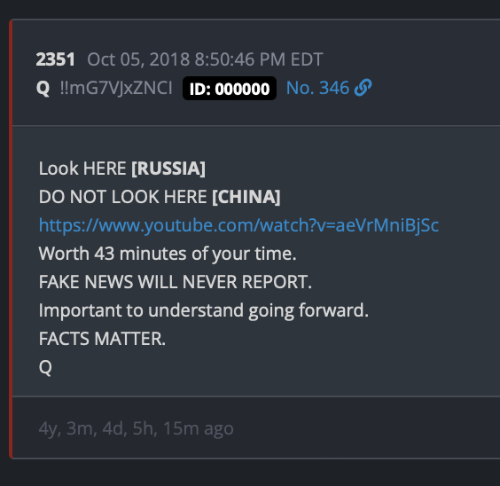Click the "8:50:46 PM EDT" time portion

point(259,59)
